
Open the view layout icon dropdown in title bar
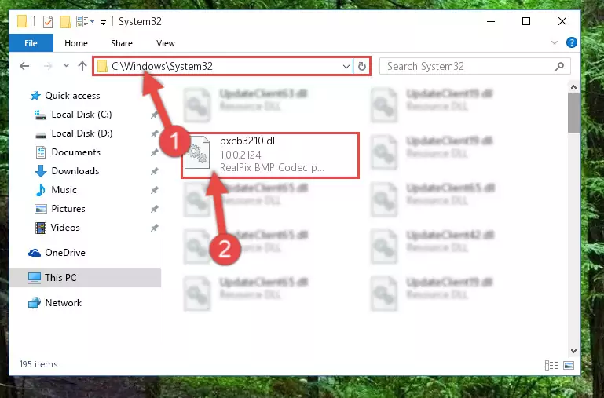(x=85, y=21)
